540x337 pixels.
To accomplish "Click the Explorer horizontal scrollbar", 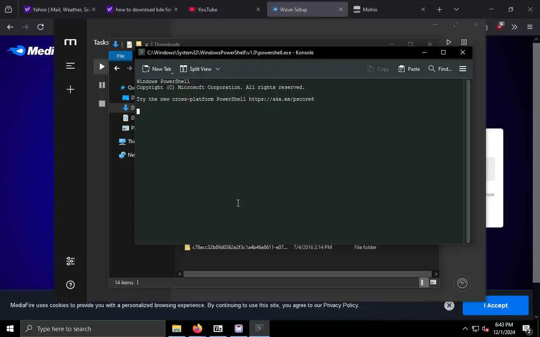I will (x=307, y=274).
